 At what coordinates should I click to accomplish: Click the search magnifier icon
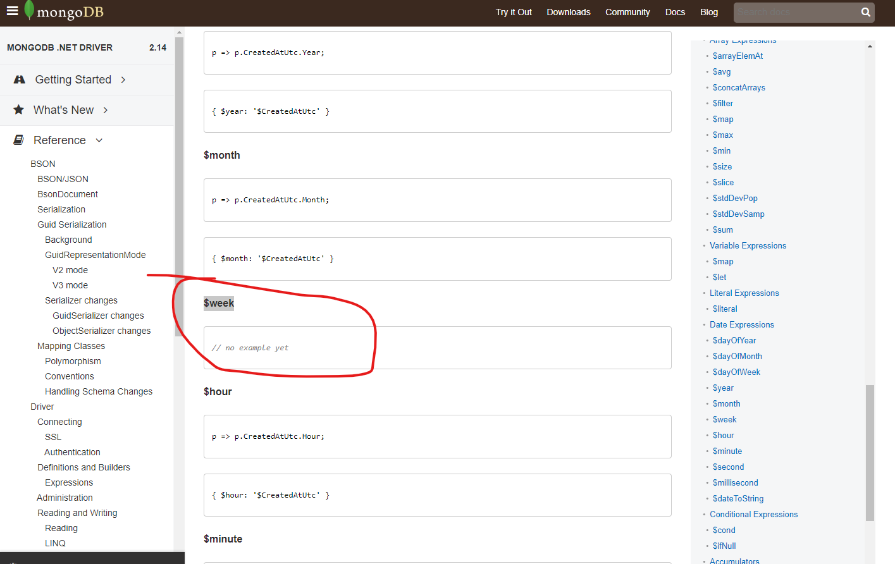865,12
